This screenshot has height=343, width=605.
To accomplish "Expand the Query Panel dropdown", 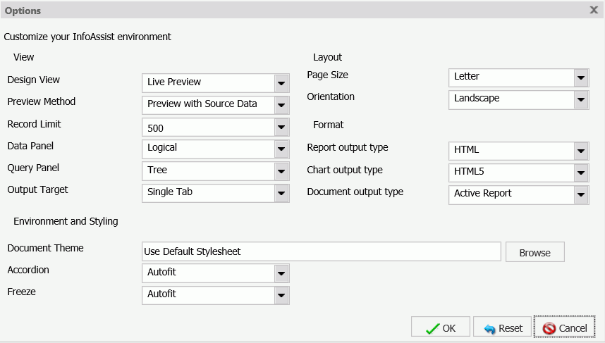I will 215,171.
